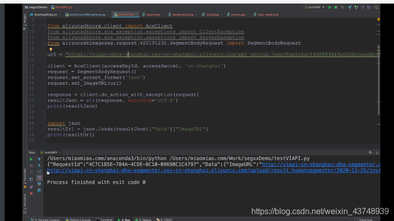
Task: Close the result.png tab
Action: pyautogui.click(x=162, y=15)
